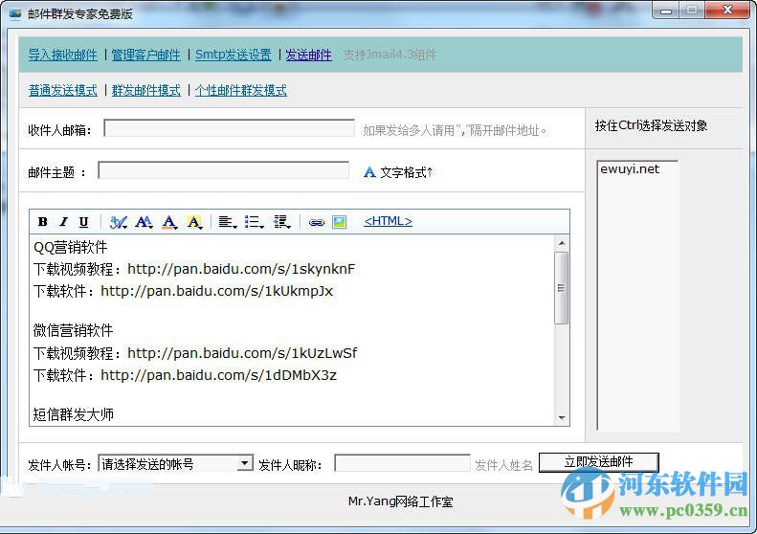757x534 pixels.
Task: Click the blue A text format icon
Action: tap(369, 172)
